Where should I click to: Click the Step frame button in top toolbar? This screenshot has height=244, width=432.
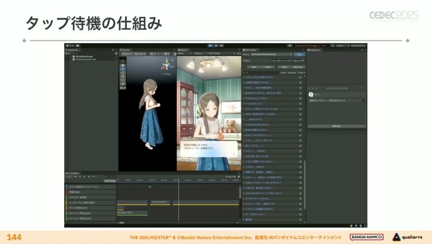tap(221, 45)
